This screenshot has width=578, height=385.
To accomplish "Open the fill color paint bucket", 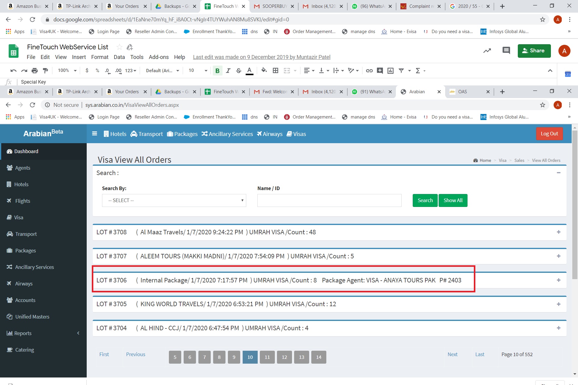I will pyautogui.click(x=264, y=71).
